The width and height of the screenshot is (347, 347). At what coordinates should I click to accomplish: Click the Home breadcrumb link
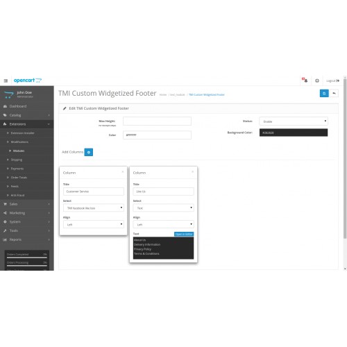click(163, 94)
